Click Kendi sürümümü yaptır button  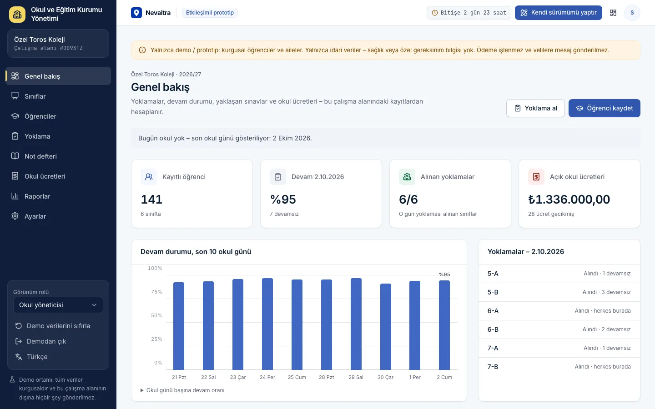(559, 13)
